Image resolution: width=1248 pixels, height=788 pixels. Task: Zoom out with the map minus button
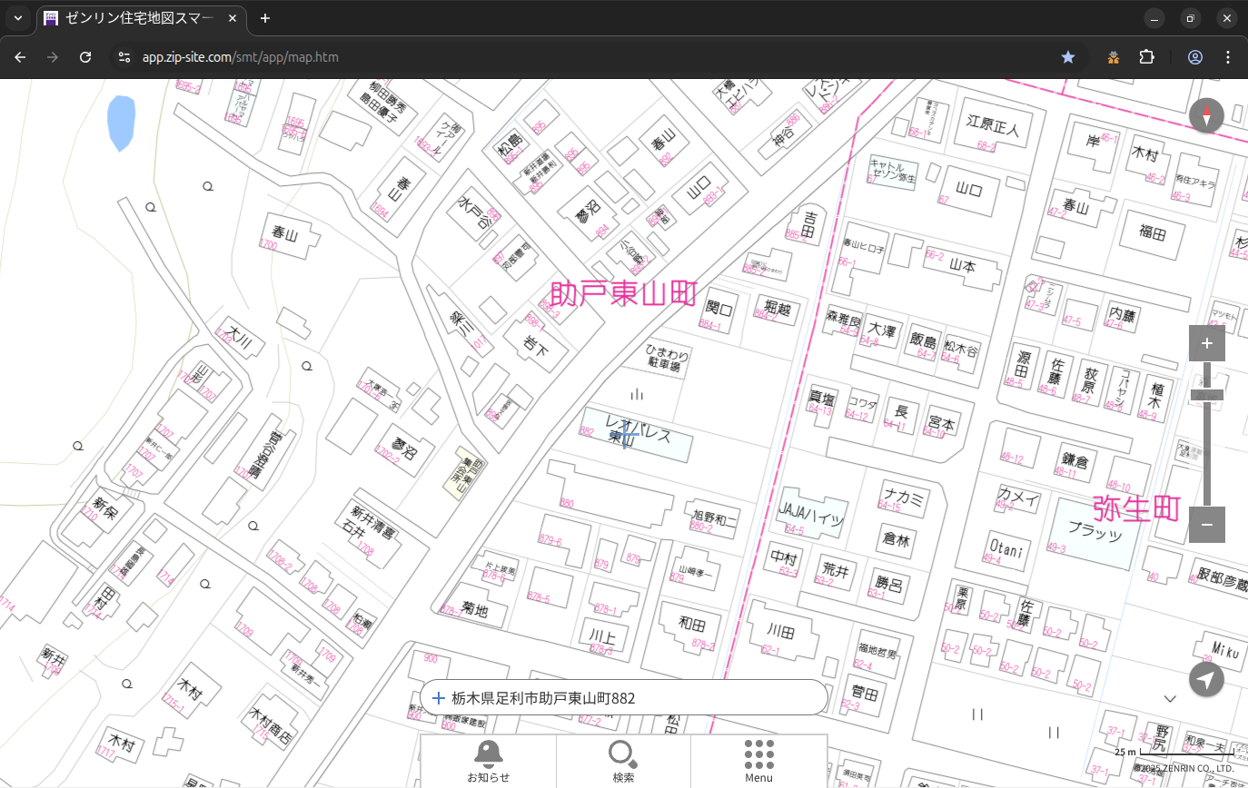(1206, 525)
